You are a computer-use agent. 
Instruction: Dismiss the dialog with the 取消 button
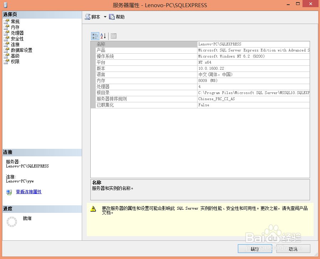[293, 249]
